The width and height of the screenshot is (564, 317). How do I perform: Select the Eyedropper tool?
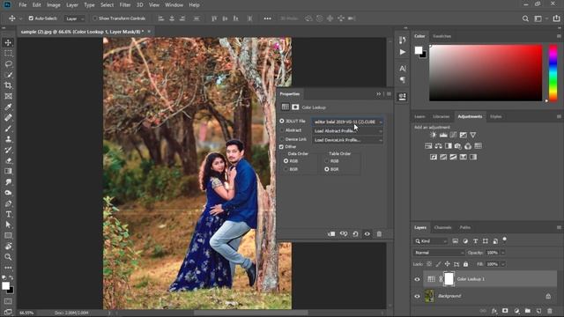tap(8, 107)
